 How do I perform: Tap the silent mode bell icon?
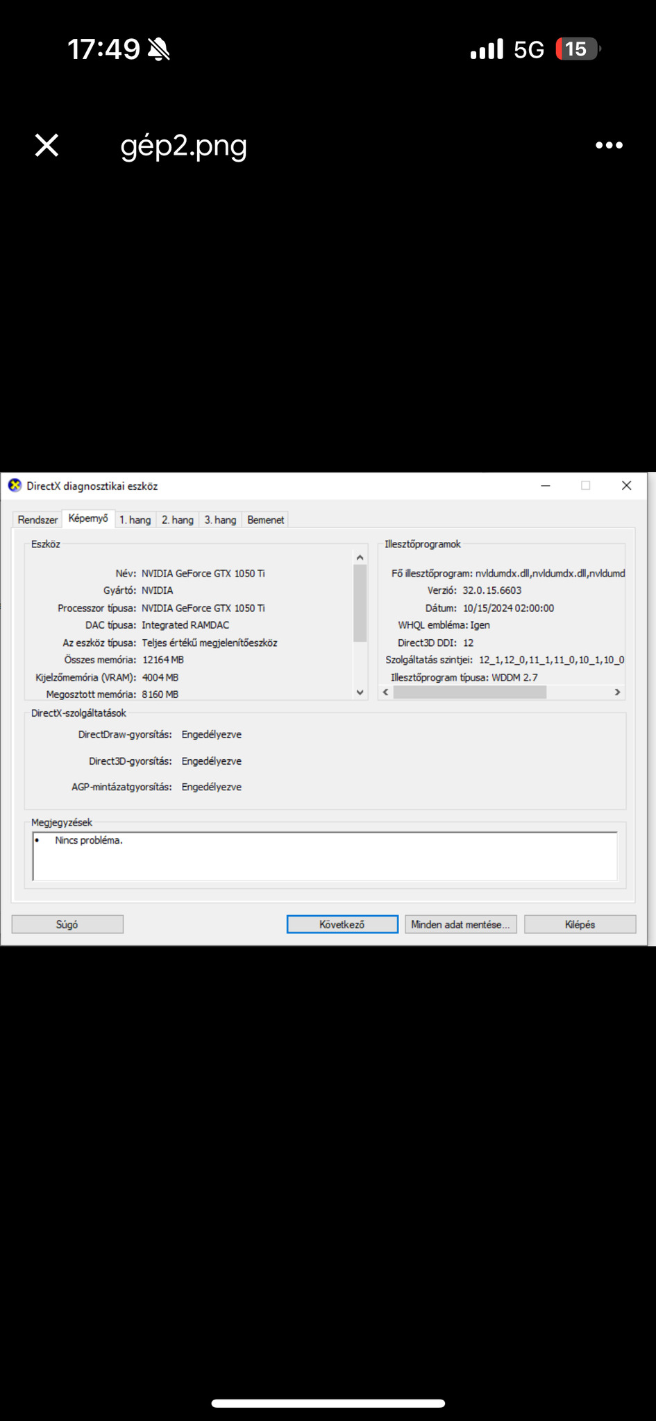tap(159, 49)
